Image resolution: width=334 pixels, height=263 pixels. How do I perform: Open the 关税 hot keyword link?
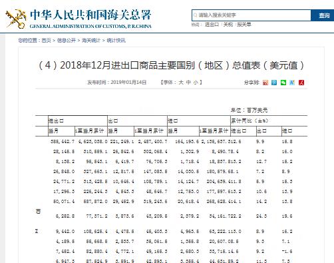228,25
